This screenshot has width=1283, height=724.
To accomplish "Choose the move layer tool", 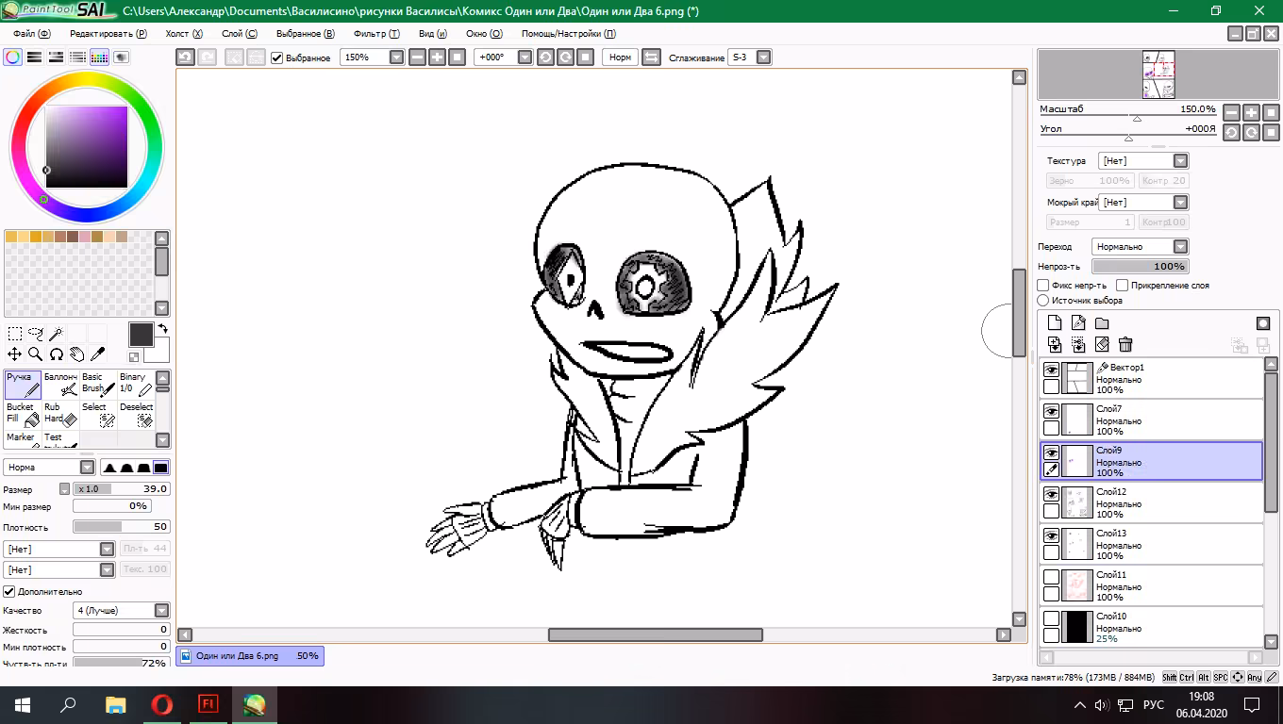I will click(15, 354).
